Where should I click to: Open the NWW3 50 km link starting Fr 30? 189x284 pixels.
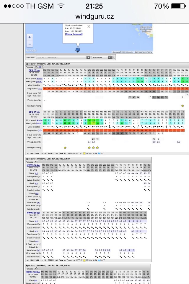pos(33,213)
